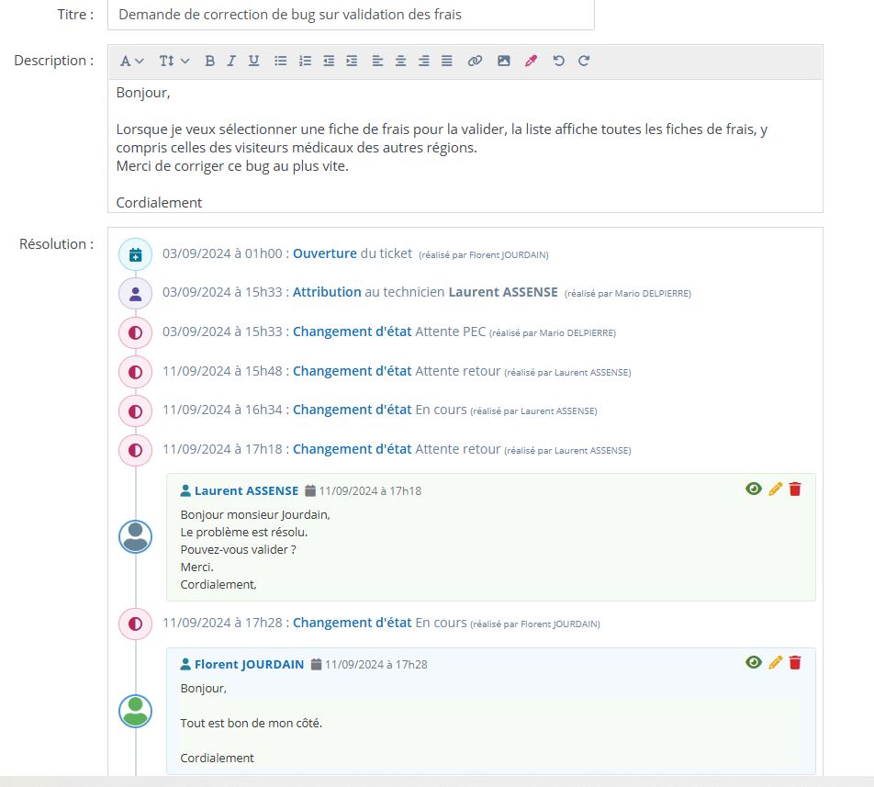
Task: Toggle visibility of Florent JOURDAIN's comment
Action: pyautogui.click(x=754, y=662)
